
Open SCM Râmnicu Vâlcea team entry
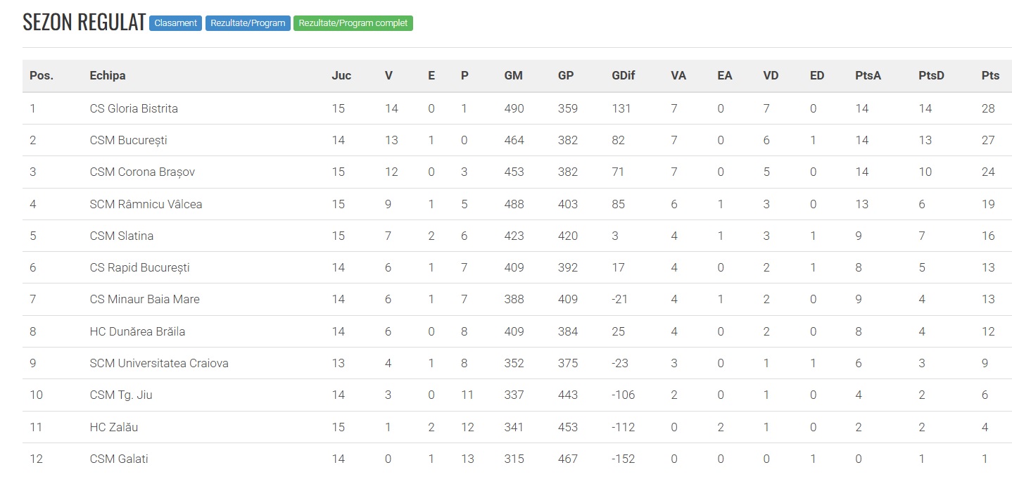(x=146, y=204)
